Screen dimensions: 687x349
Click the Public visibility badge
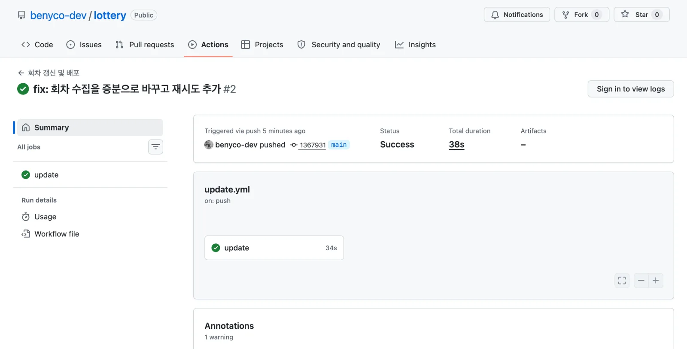click(144, 15)
